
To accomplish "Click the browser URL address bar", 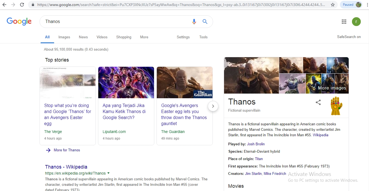I will tap(181, 5).
